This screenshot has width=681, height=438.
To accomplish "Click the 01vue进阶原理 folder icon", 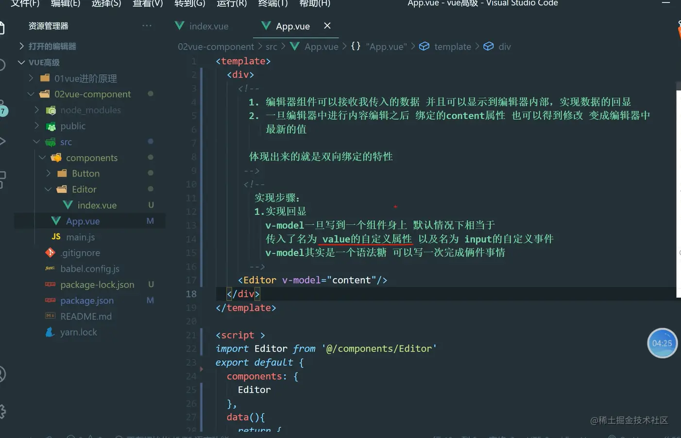I will click(x=45, y=78).
